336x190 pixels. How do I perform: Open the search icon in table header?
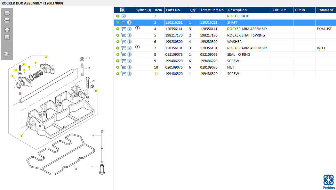(123, 10)
